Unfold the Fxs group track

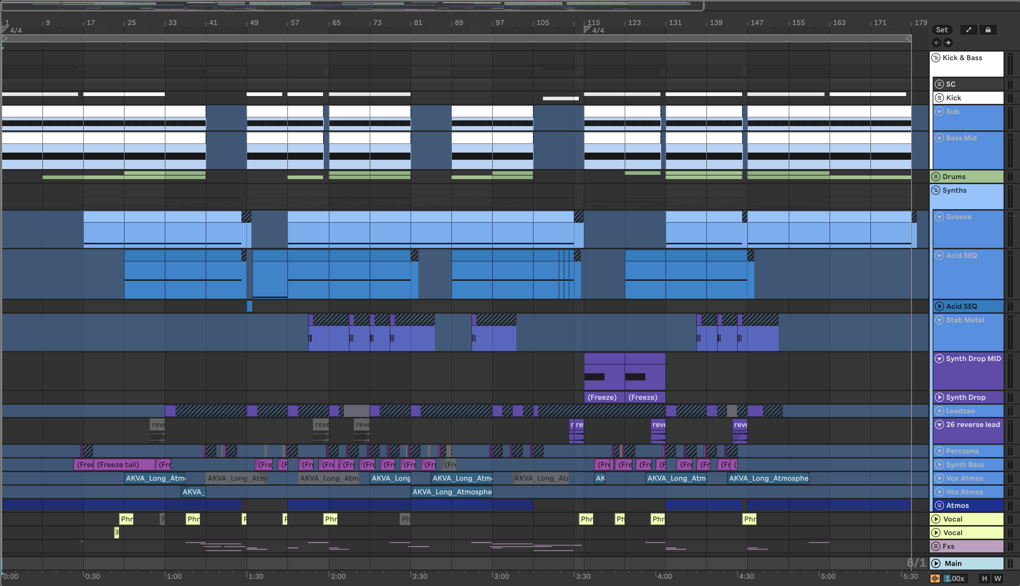point(936,546)
